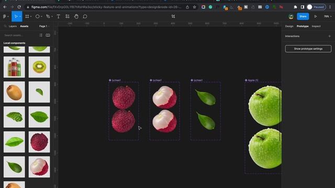Click the Paused profile button

coord(316,7)
